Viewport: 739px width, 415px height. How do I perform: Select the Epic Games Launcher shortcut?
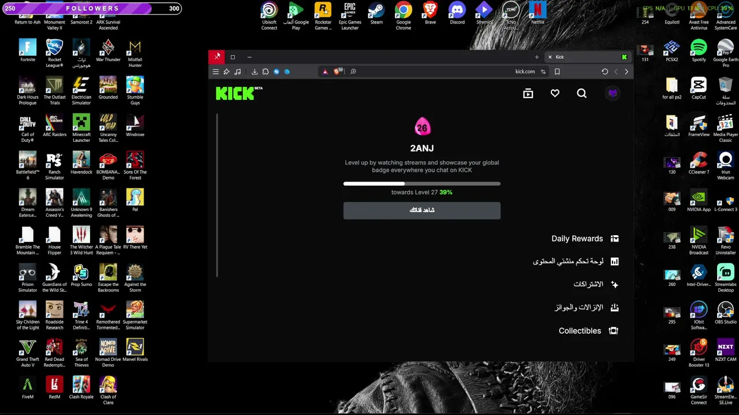[350, 16]
